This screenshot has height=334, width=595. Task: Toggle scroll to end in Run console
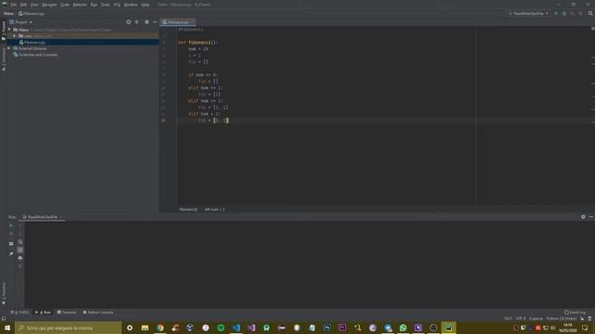[x=20, y=250]
